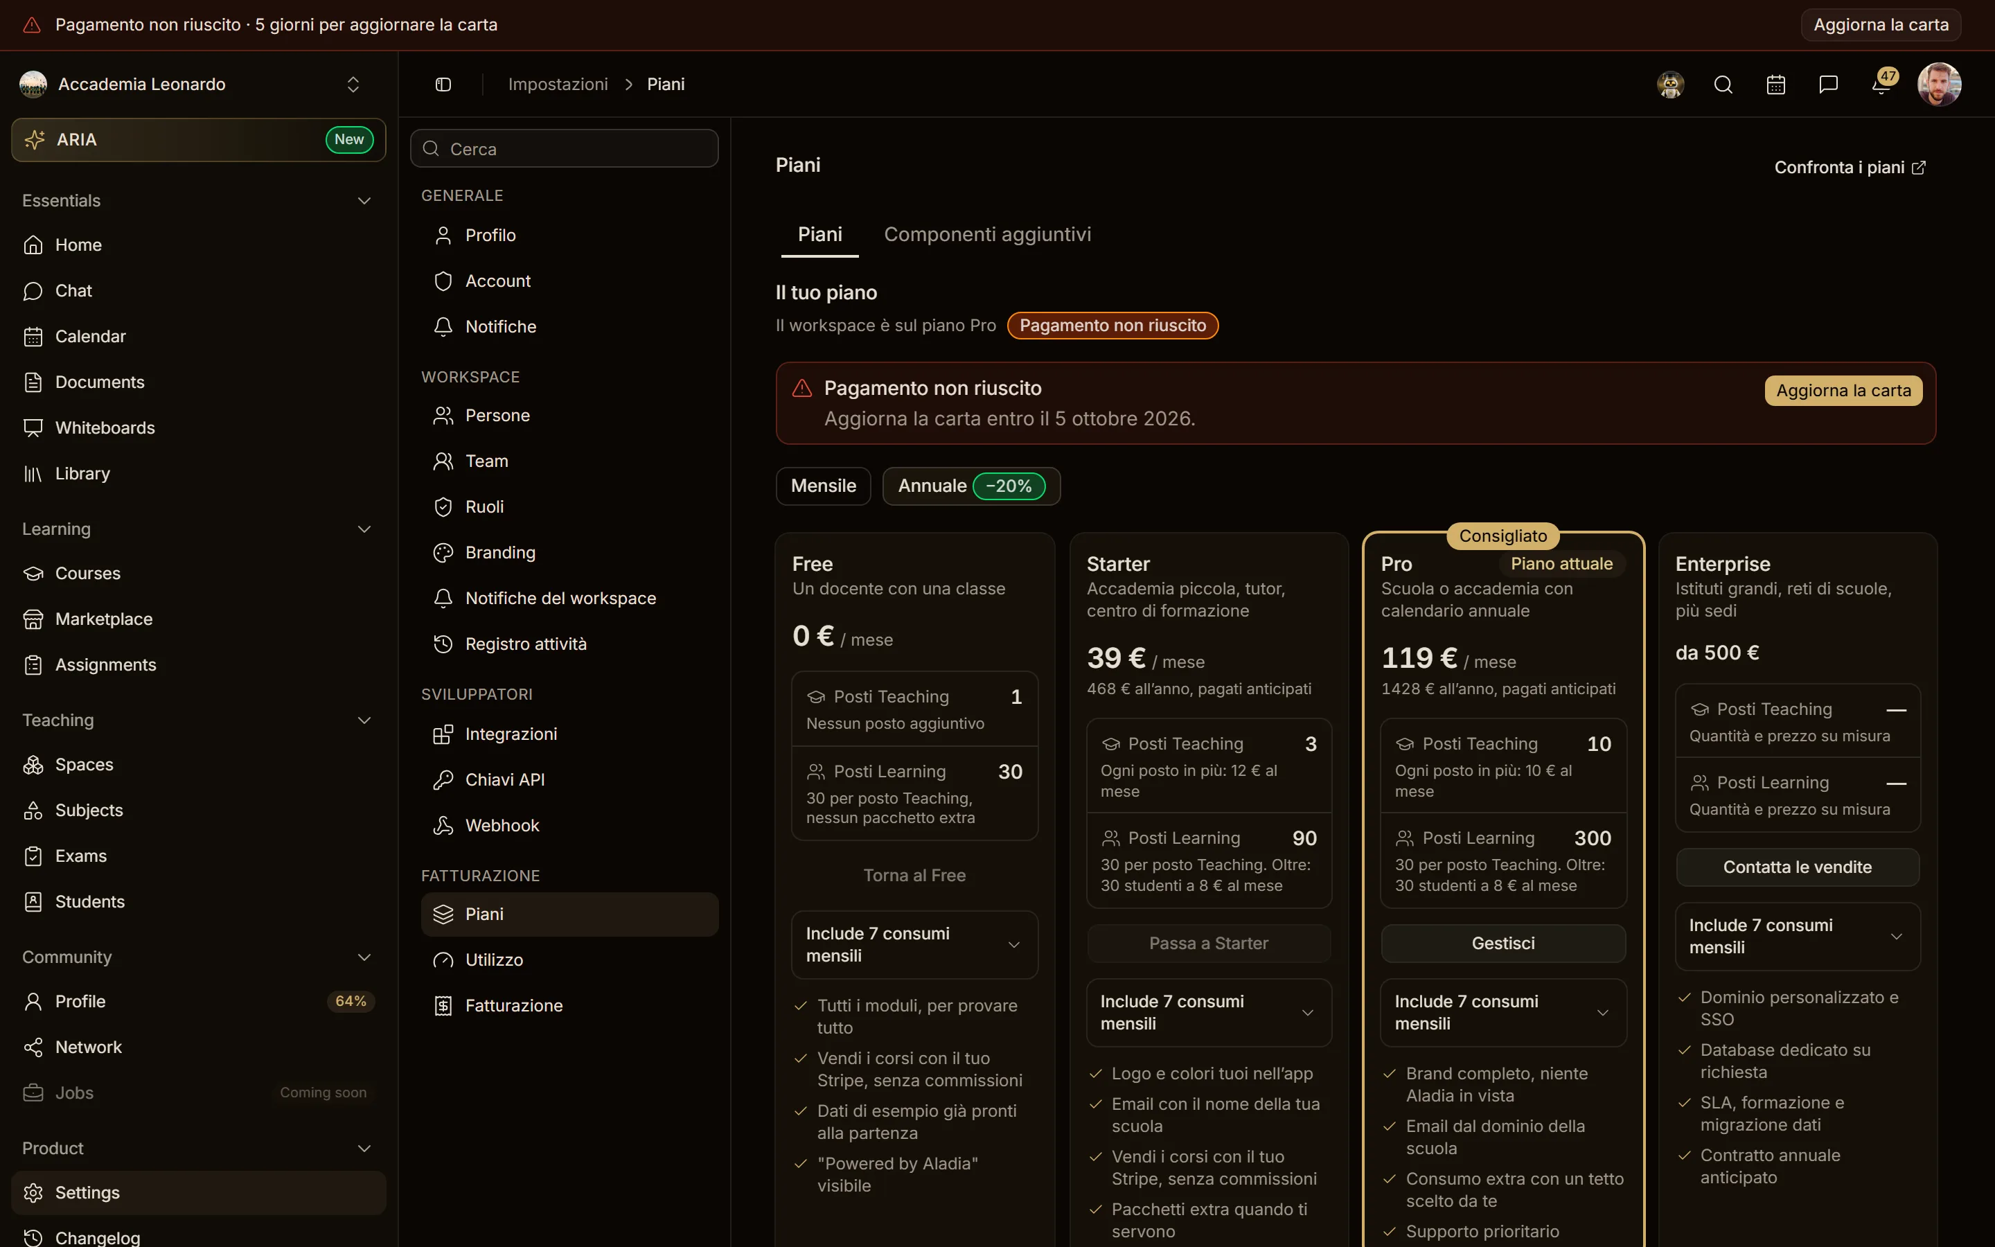Expand Free plan Include 7 consumi mensili

pyautogui.click(x=914, y=944)
